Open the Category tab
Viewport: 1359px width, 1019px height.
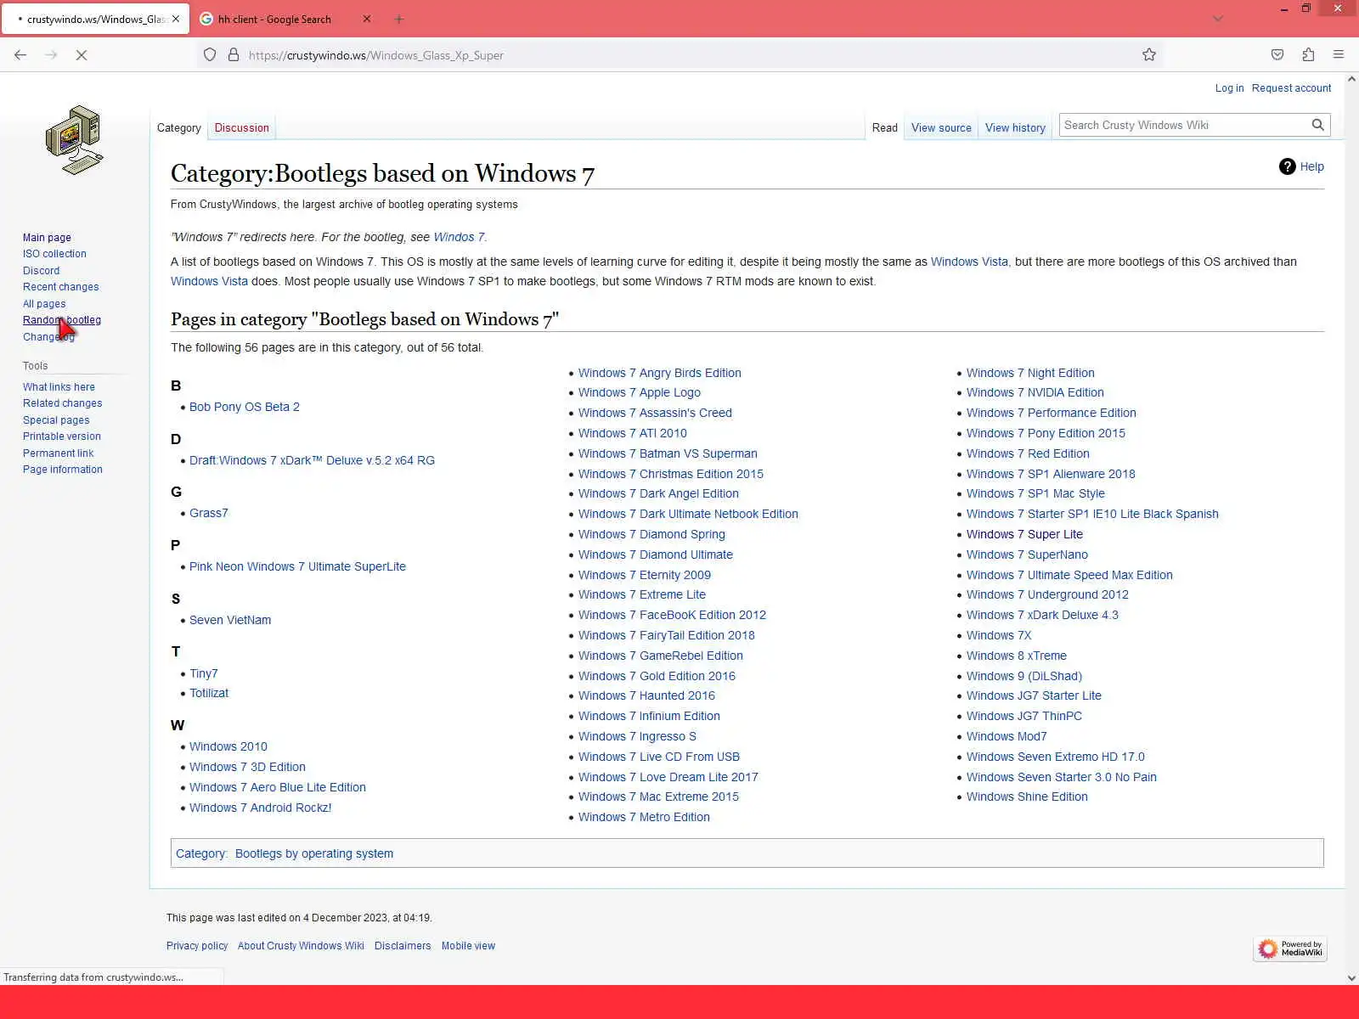(179, 128)
